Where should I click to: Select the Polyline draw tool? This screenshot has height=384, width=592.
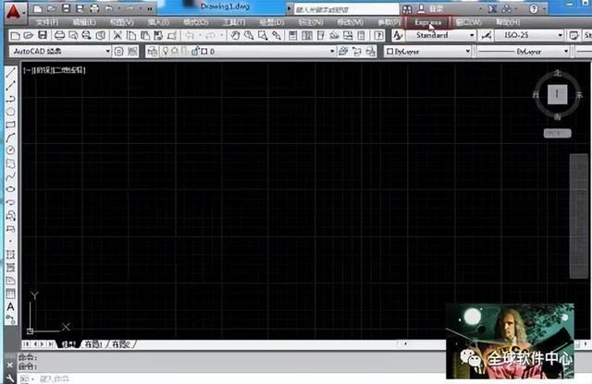[x=10, y=99]
